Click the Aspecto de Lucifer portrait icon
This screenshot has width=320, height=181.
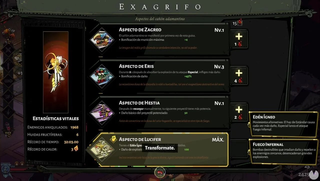102,149
